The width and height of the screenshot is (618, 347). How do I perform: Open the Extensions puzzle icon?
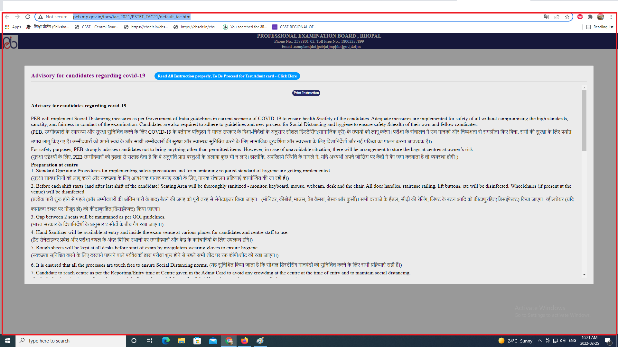point(590,17)
